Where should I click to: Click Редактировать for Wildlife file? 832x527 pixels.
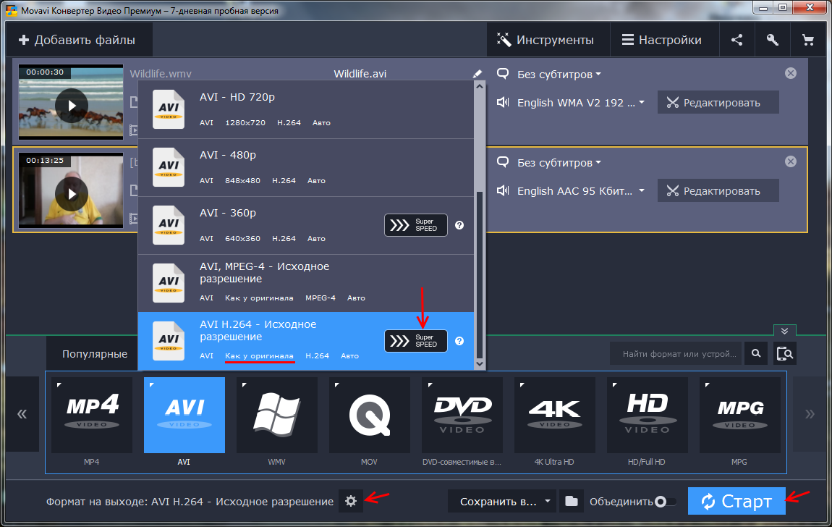pos(718,102)
